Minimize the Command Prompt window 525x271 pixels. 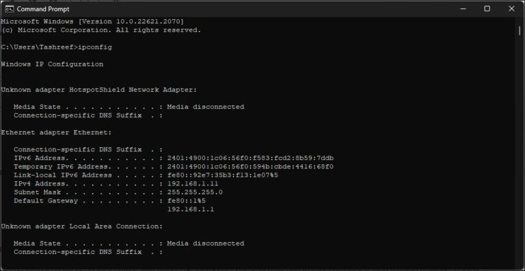pos(463,9)
